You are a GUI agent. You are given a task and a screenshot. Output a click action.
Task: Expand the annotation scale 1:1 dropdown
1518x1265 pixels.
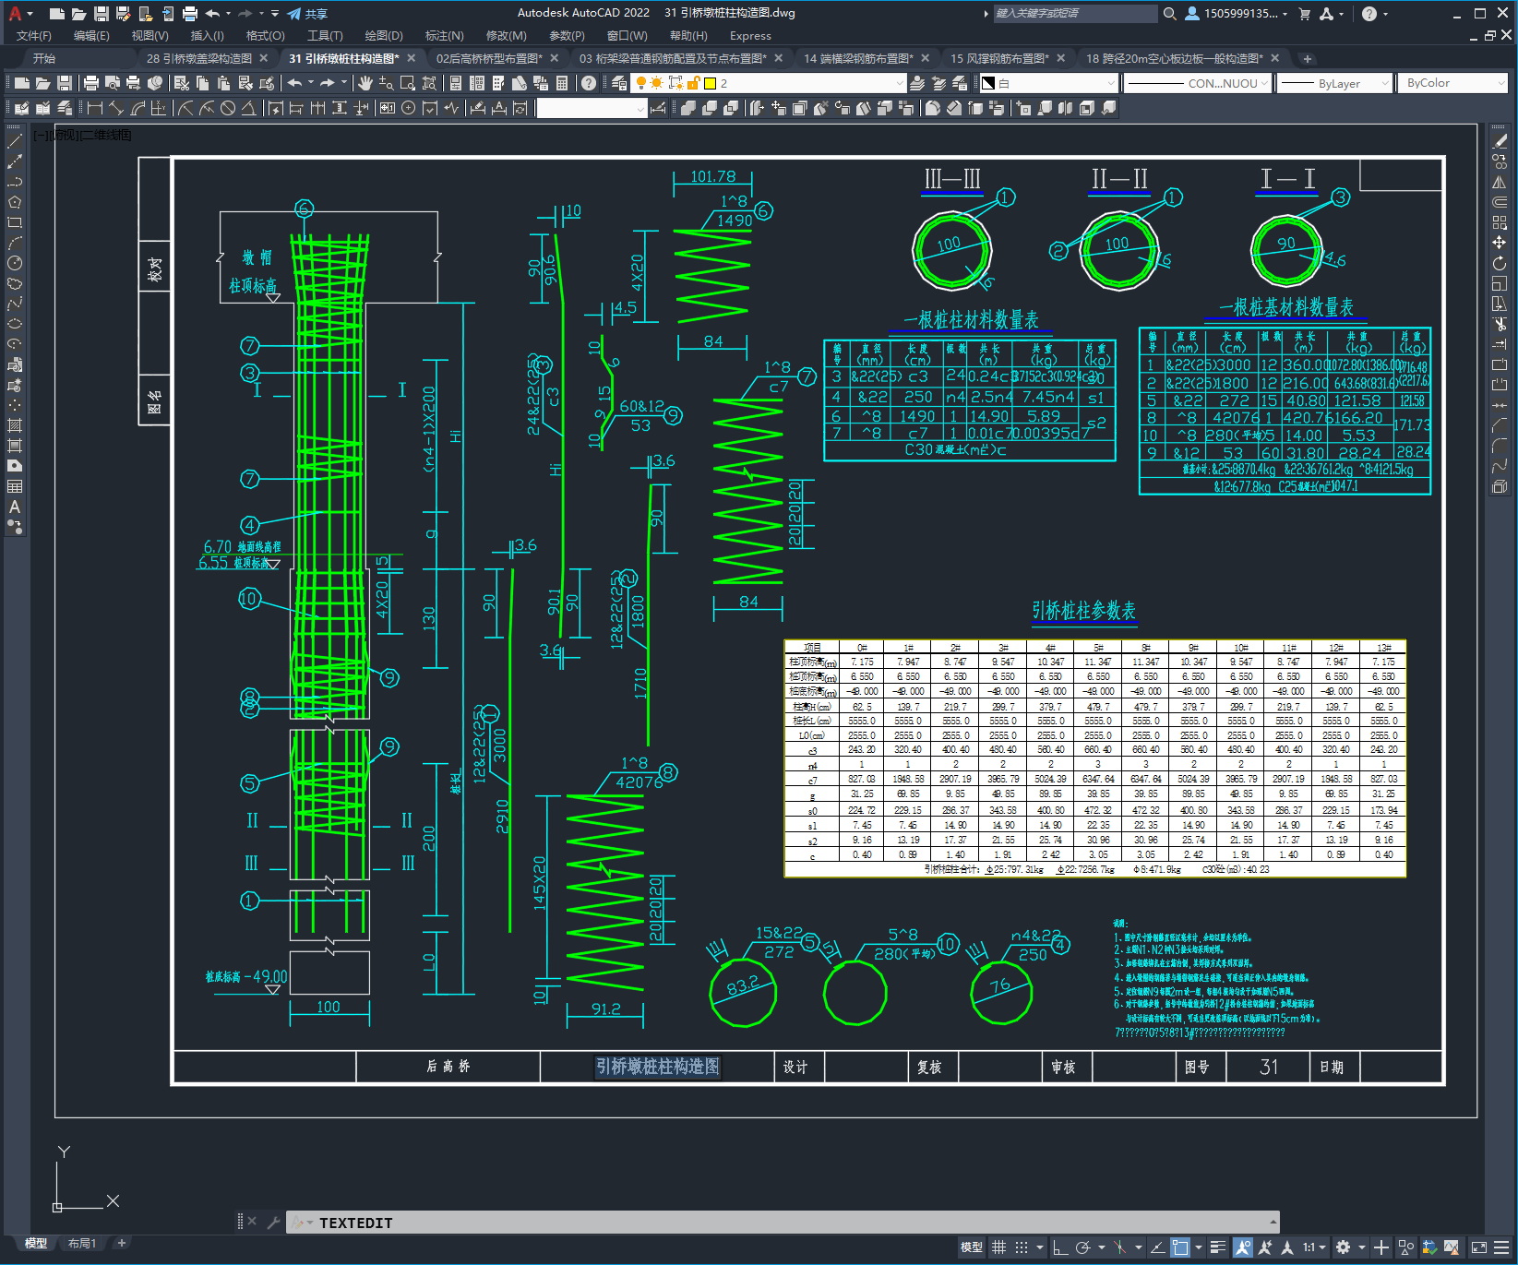tap(1313, 1247)
